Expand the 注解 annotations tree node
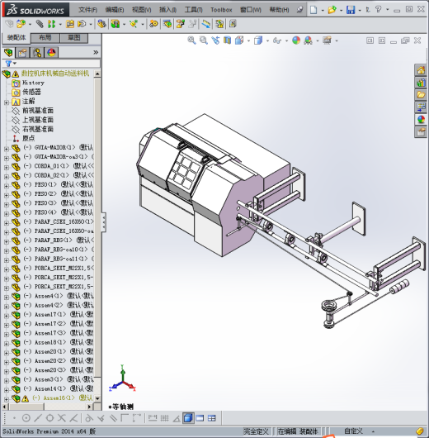 tap(7, 102)
